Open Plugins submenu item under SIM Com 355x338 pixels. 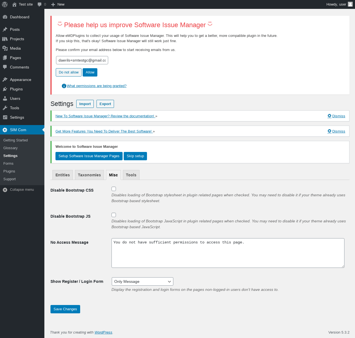click(x=22, y=171)
